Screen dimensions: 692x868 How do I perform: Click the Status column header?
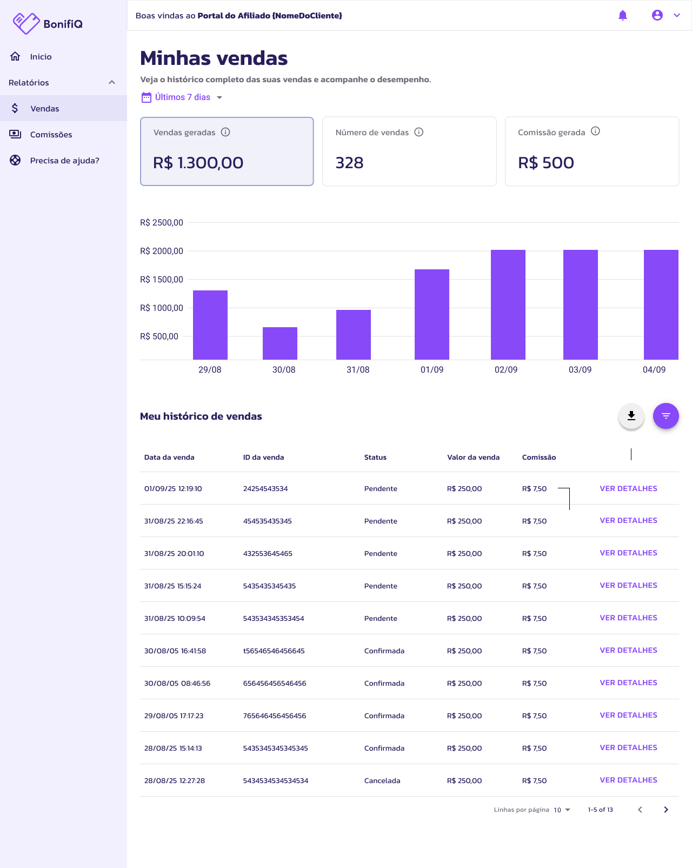tap(375, 458)
